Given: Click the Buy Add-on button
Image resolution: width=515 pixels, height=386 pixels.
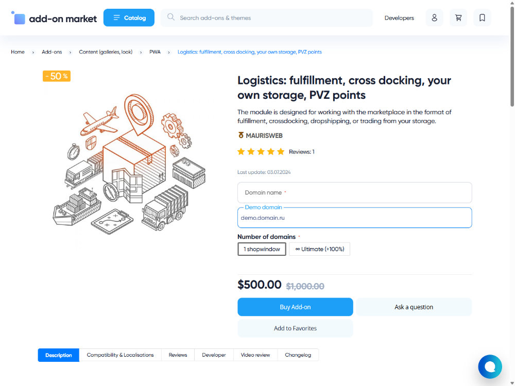Looking at the screenshot, I should (x=295, y=307).
